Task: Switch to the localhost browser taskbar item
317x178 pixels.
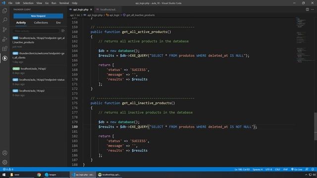Action: (109, 175)
